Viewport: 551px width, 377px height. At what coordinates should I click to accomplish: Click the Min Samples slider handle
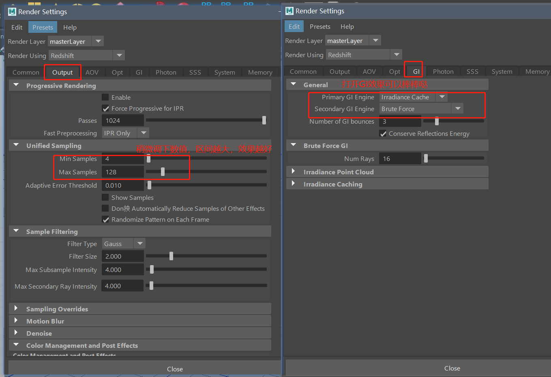(x=148, y=159)
